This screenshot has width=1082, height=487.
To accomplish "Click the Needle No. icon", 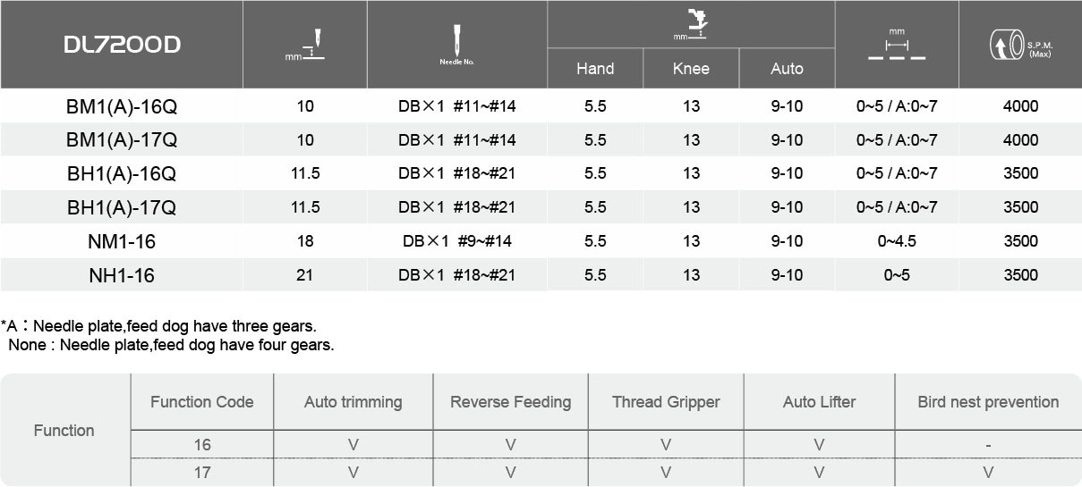I will 457,45.
